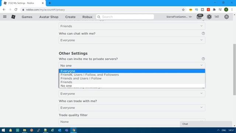The image size is (236, 133).
Task: Open the notifications icon showing 99+
Action: coord(199,17)
